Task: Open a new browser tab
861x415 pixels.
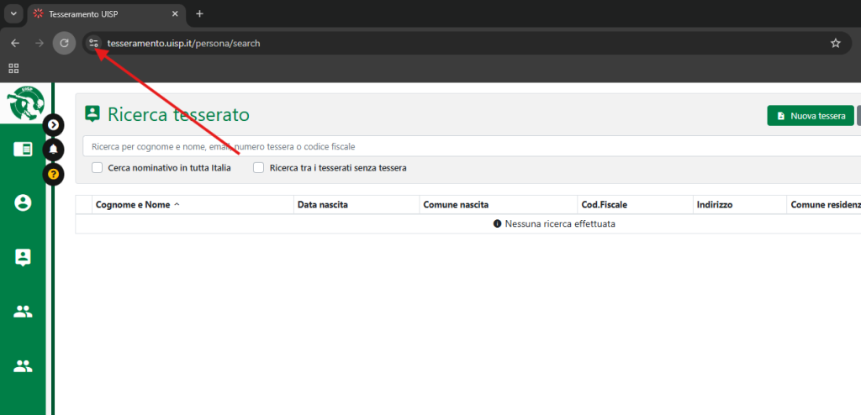Action: (199, 14)
